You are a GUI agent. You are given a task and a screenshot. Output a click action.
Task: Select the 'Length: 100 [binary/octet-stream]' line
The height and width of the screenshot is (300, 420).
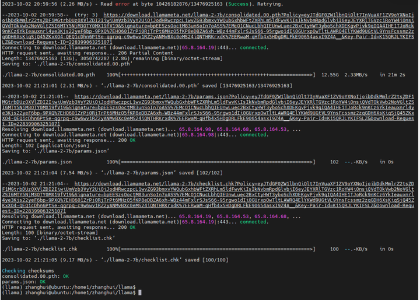coord(50,233)
